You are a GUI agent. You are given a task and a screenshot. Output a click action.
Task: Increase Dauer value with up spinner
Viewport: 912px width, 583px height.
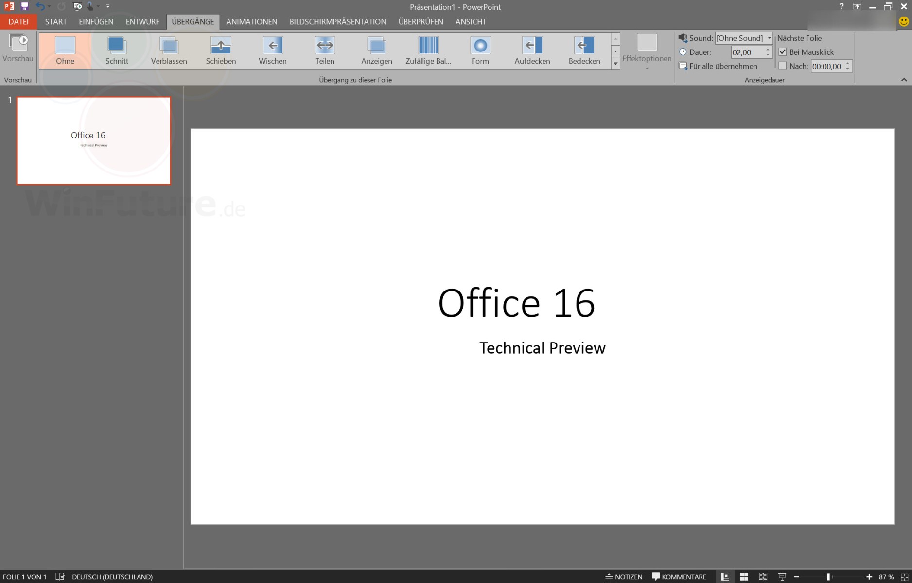(768, 49)
